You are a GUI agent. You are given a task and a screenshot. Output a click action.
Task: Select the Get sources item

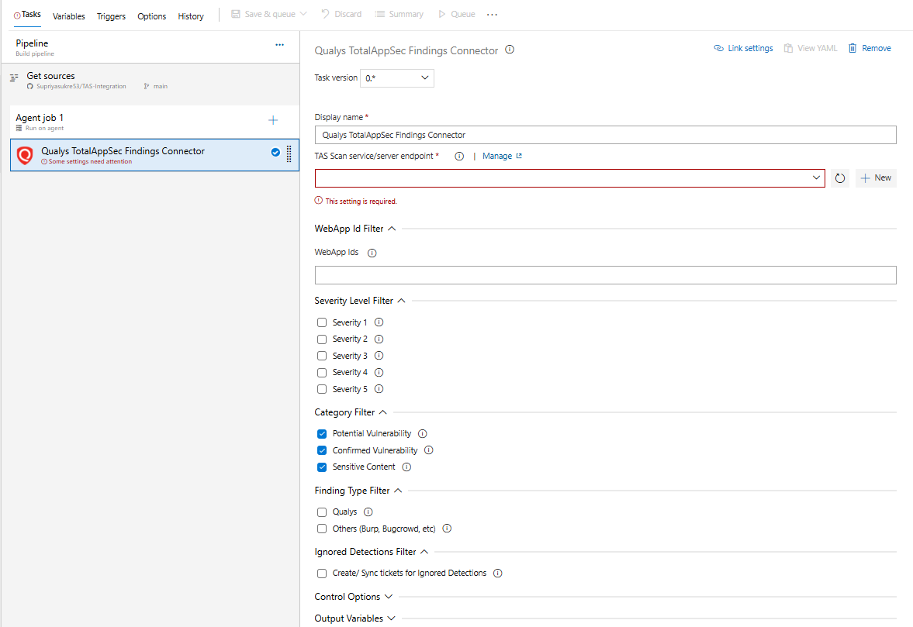click(x=51, y=76)
